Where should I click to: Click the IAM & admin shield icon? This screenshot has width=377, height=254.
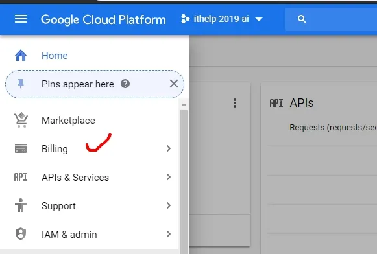point(21,234)
